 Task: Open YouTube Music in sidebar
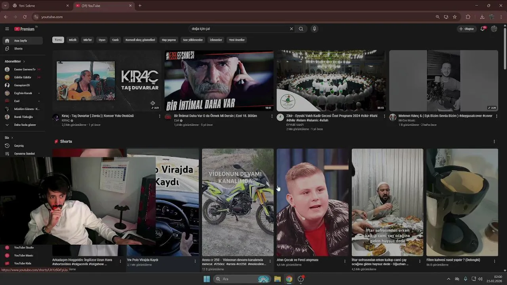point(23,255)
